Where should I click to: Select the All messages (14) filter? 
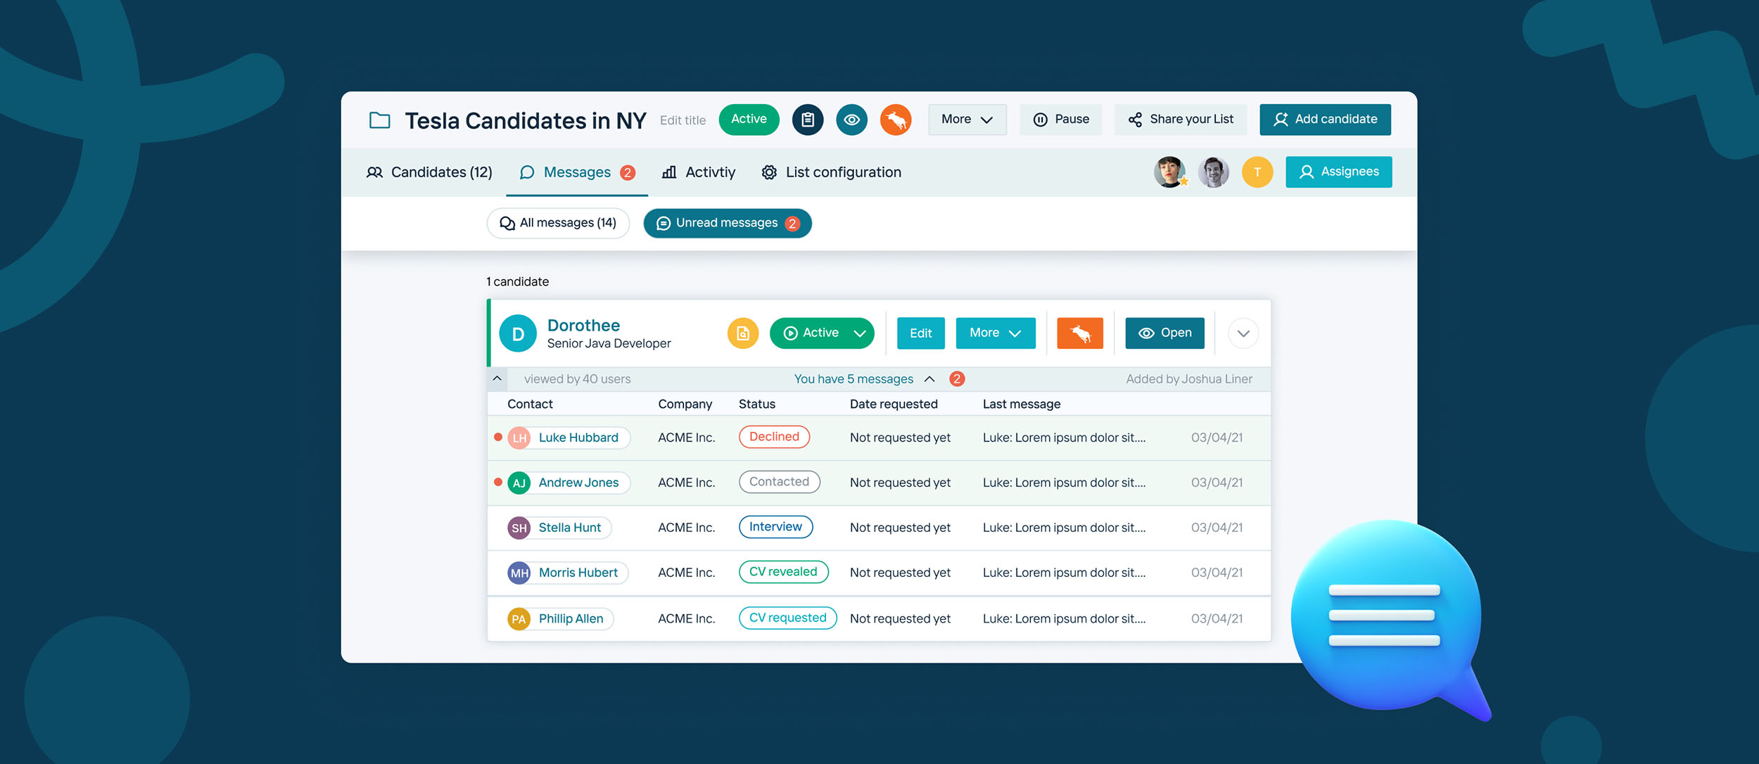[558, 224]
